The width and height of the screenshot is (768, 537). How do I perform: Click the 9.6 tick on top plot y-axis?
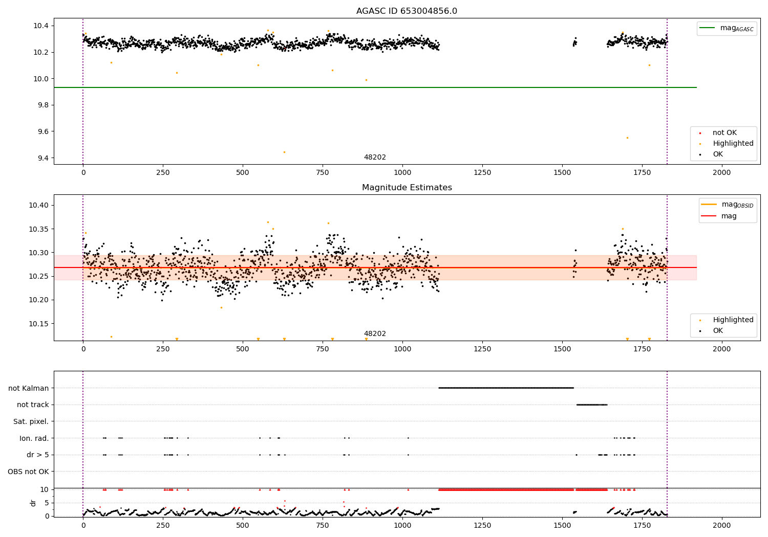pos(43,132)
